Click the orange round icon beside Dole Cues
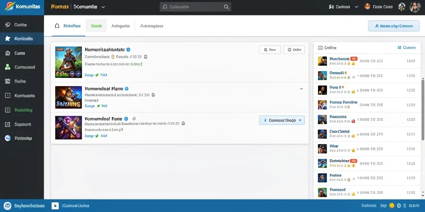The image size is (425, 212). click(x=367, y=7)
